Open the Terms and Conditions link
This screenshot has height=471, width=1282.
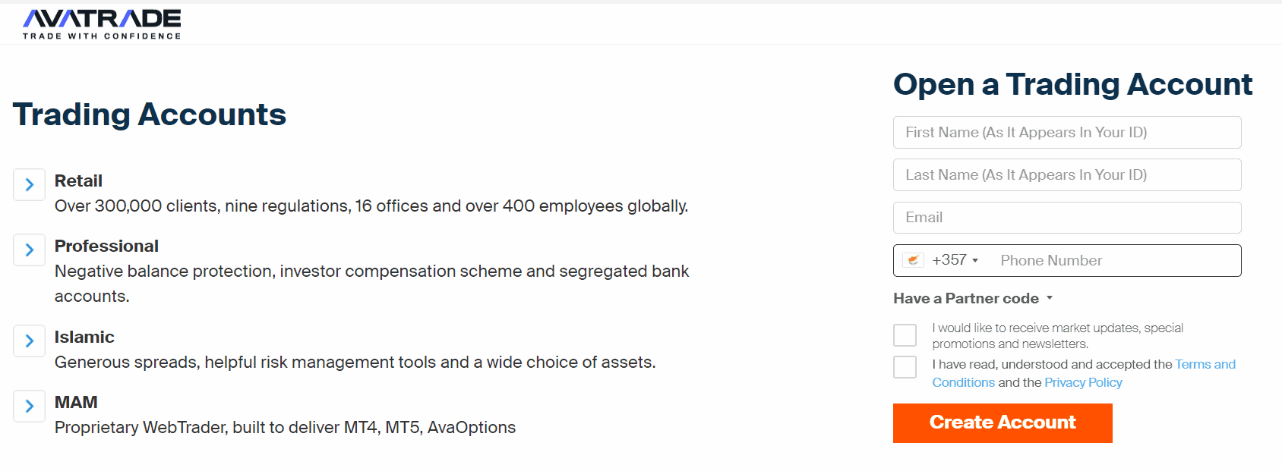1205,364
